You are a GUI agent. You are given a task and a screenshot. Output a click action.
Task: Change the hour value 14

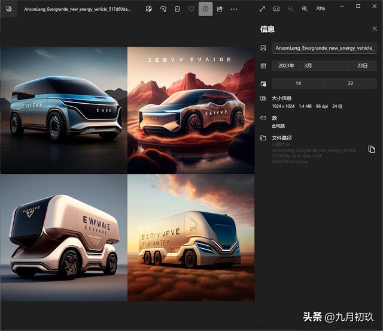tap(298, 83)
